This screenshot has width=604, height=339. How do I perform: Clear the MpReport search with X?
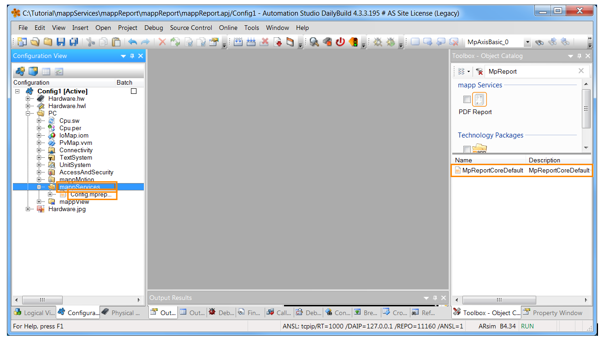pos(581,71)
